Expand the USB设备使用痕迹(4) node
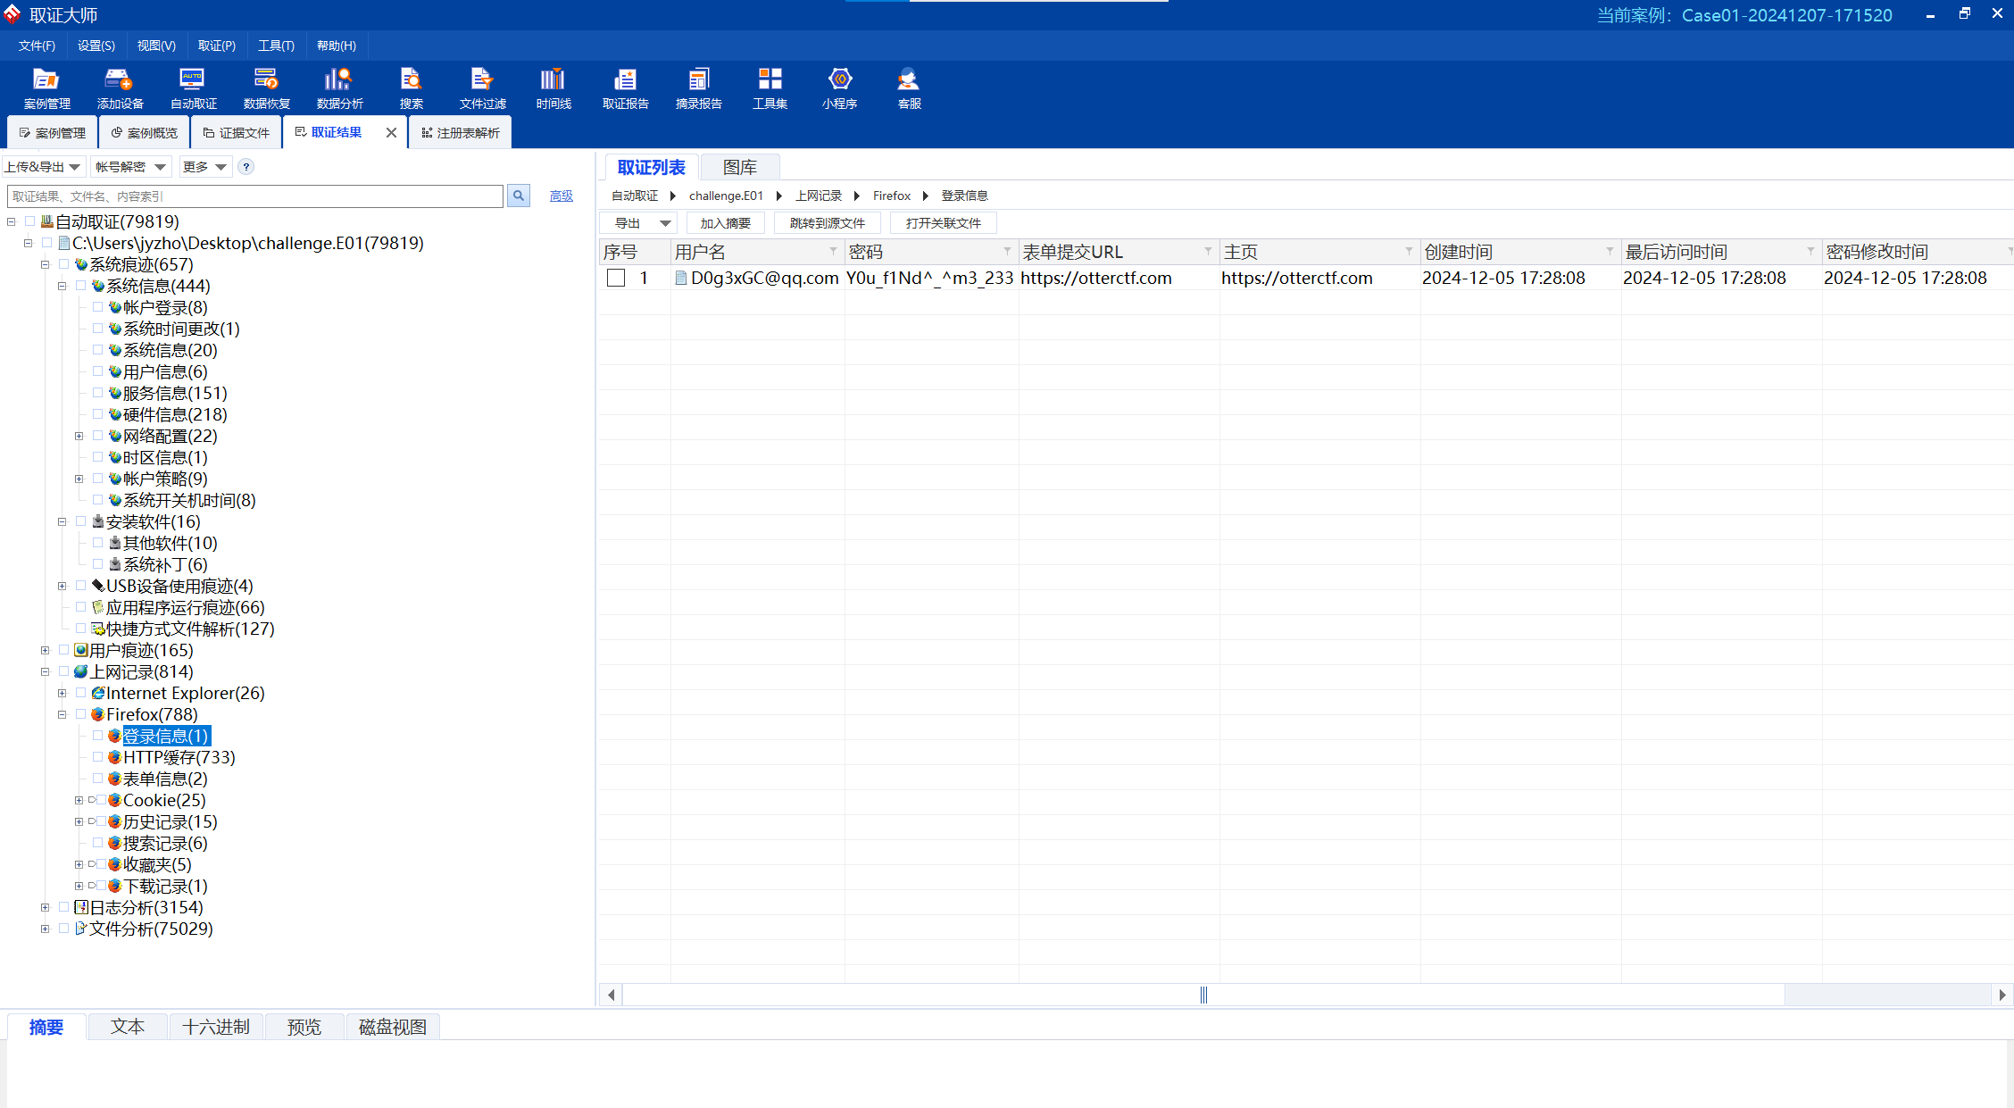The image size is (2014, 1108). point(62,586)
